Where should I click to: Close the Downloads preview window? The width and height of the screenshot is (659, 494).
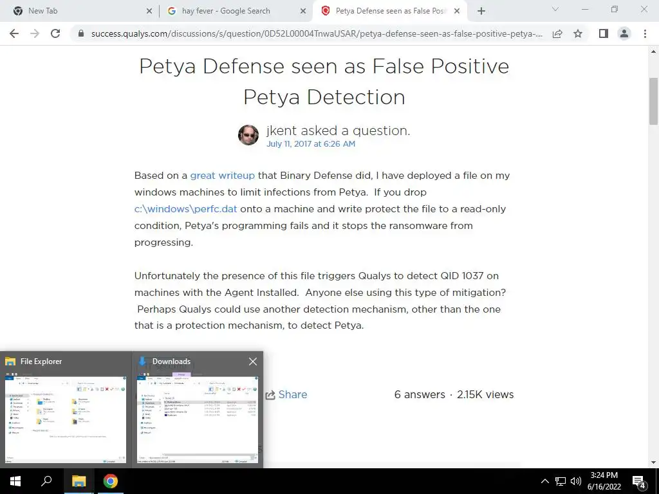pos(252,361)
